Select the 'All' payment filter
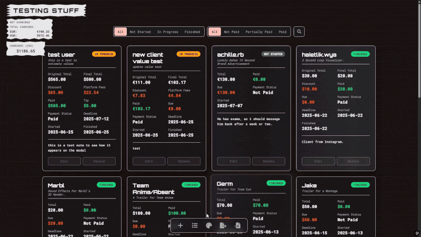Viewport: 421px width, 237px height. click(214, 32)
